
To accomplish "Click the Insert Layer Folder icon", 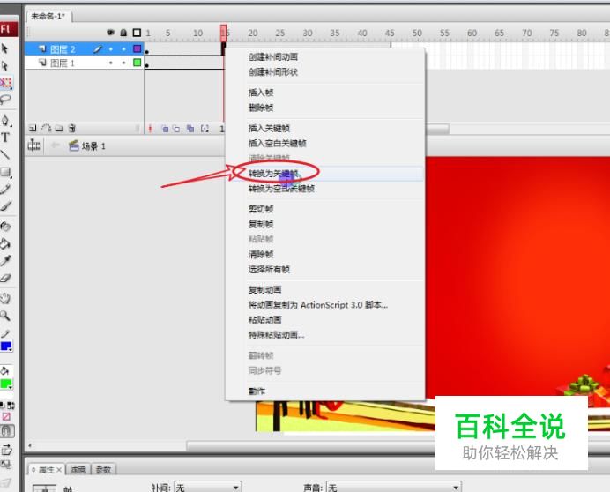I will click(59, 128).
